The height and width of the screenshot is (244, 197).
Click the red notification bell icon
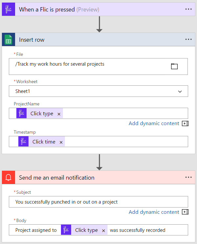tap(9, 178)
